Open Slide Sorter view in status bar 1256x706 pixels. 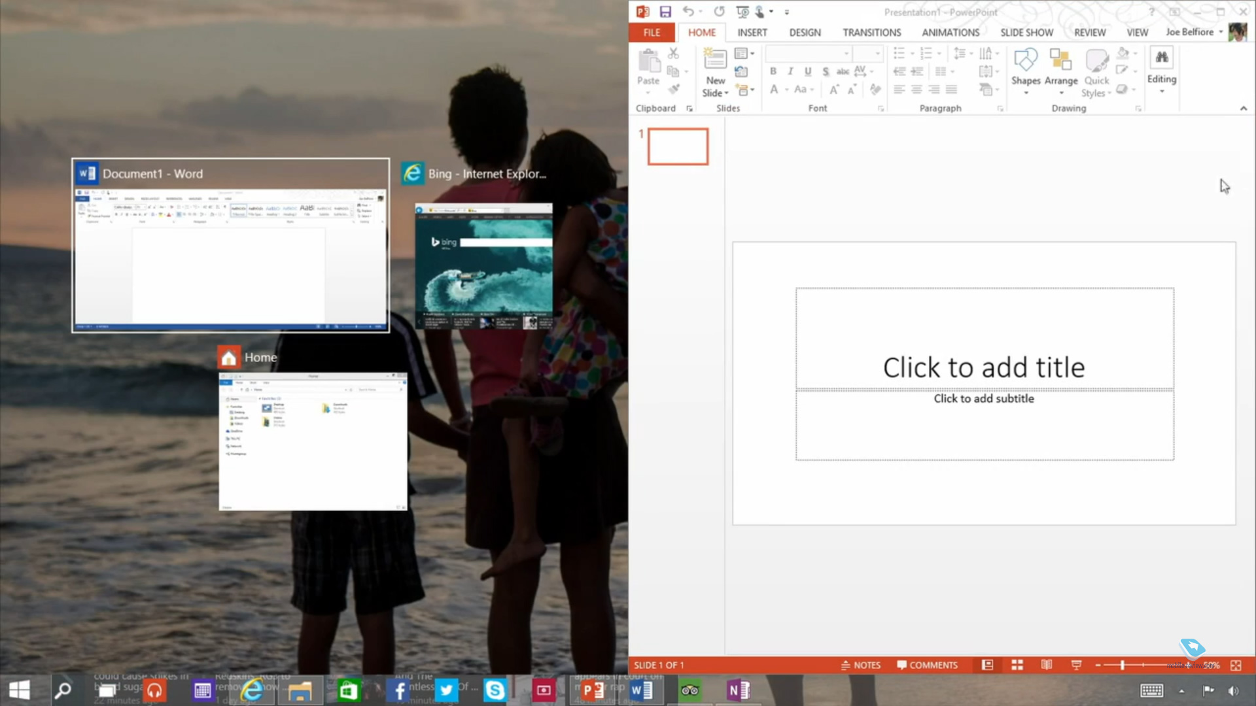[x=1017, y=665]
